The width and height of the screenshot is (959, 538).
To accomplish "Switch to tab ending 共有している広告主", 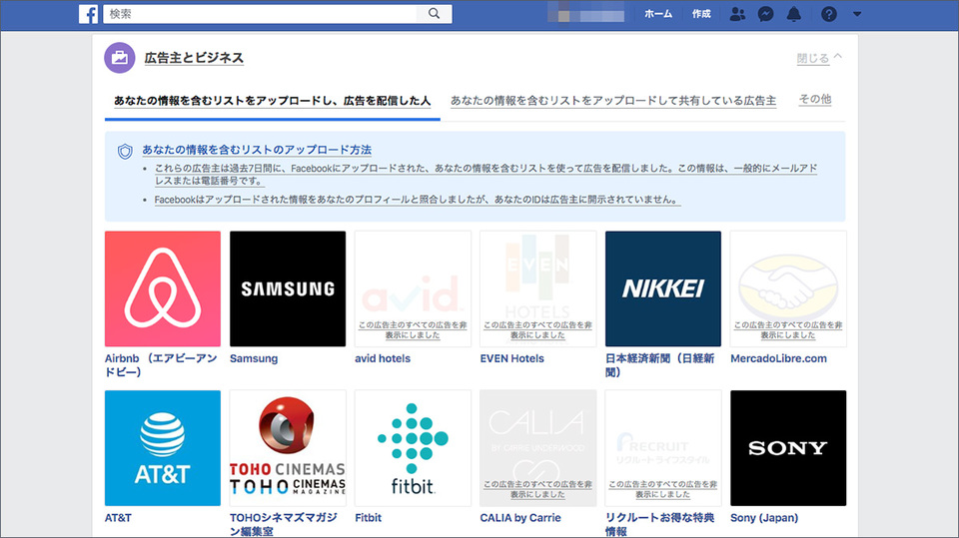I will pyautogui.click(x=613, y=101).
